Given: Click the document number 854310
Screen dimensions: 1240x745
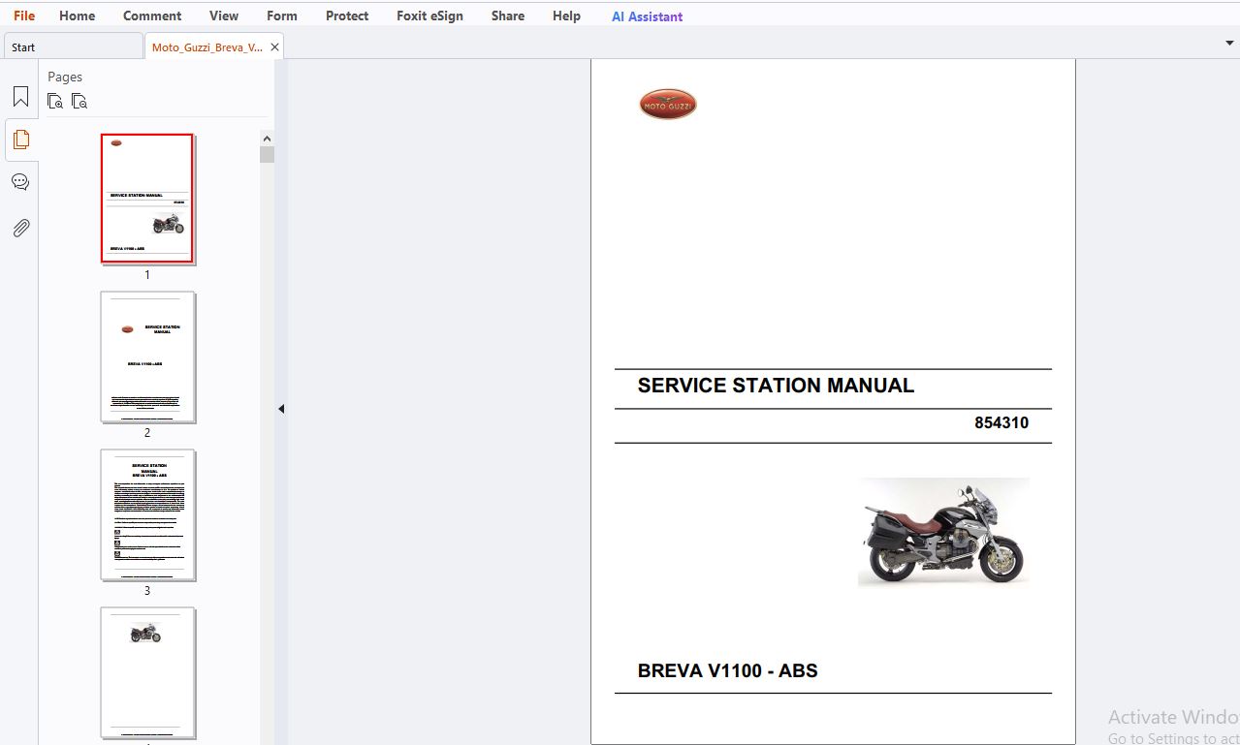Looking at the screenshot, I should (x=1002, y=423).
